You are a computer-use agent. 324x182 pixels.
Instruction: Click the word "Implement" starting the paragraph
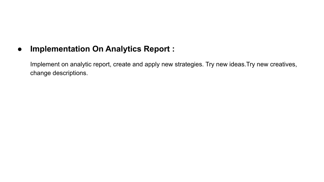click(45, 64)
